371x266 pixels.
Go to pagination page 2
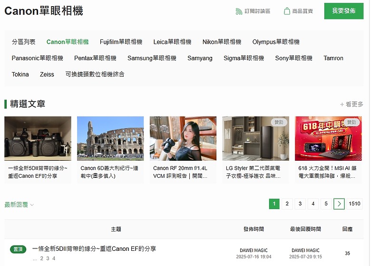click(287, 204)
